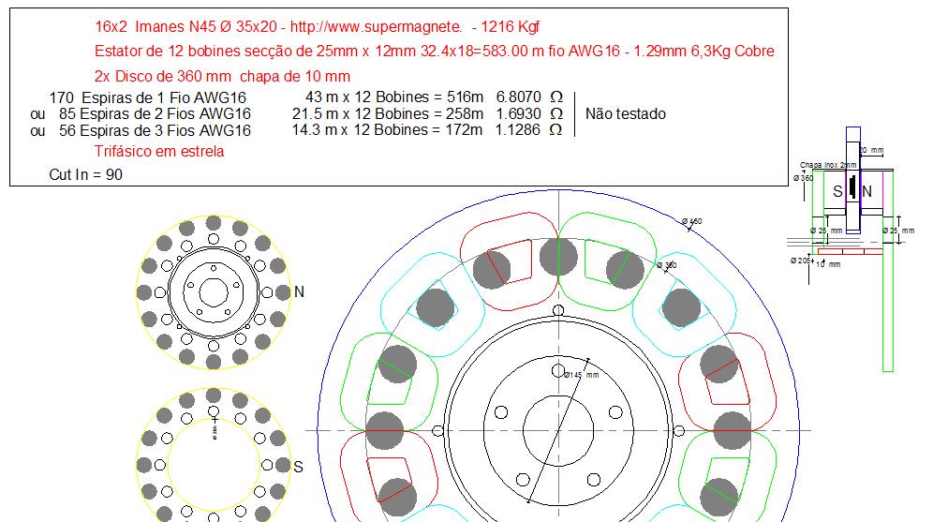Select the '2x Disco de 360 mm' line
This screenshot has height=522, width=933.
(x=223, y=76)
